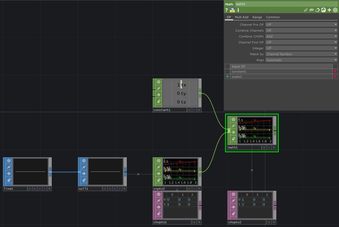The height and width of the screenshot is (227, 339).
Task: Open the copy parameters clipboard icon
Action: (x=318, y=10)
